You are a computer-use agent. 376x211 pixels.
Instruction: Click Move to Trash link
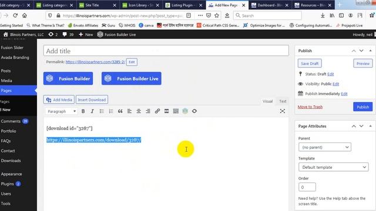coord(310,107)
